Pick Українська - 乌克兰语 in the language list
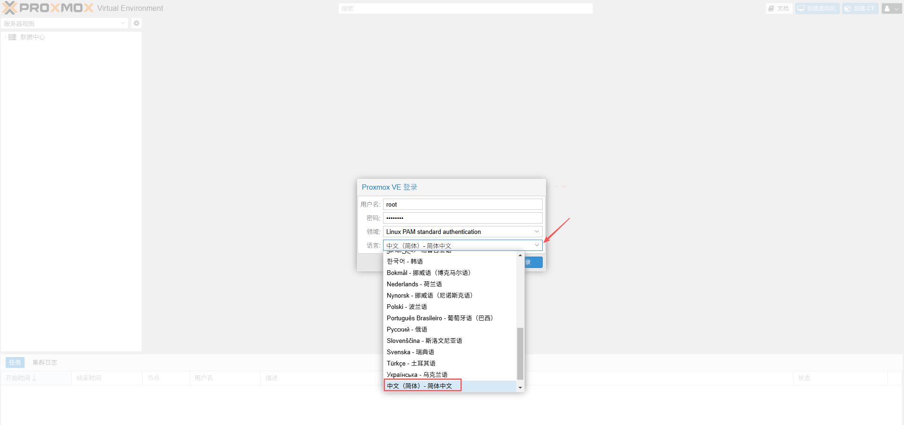Image resolution: width=904 pixels, height=425 pixels. click(x=450, y=375)
